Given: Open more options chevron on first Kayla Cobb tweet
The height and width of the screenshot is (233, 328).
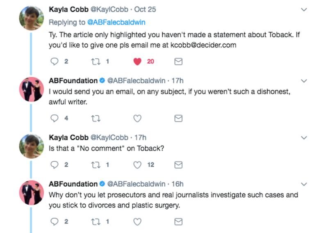Looking at the screenshot, I should coord(304,9).
